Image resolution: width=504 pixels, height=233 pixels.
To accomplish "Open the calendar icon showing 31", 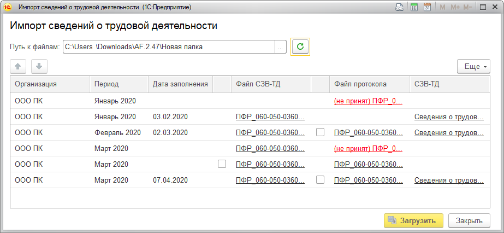I will pyautogui.click(x=427, y=7).
